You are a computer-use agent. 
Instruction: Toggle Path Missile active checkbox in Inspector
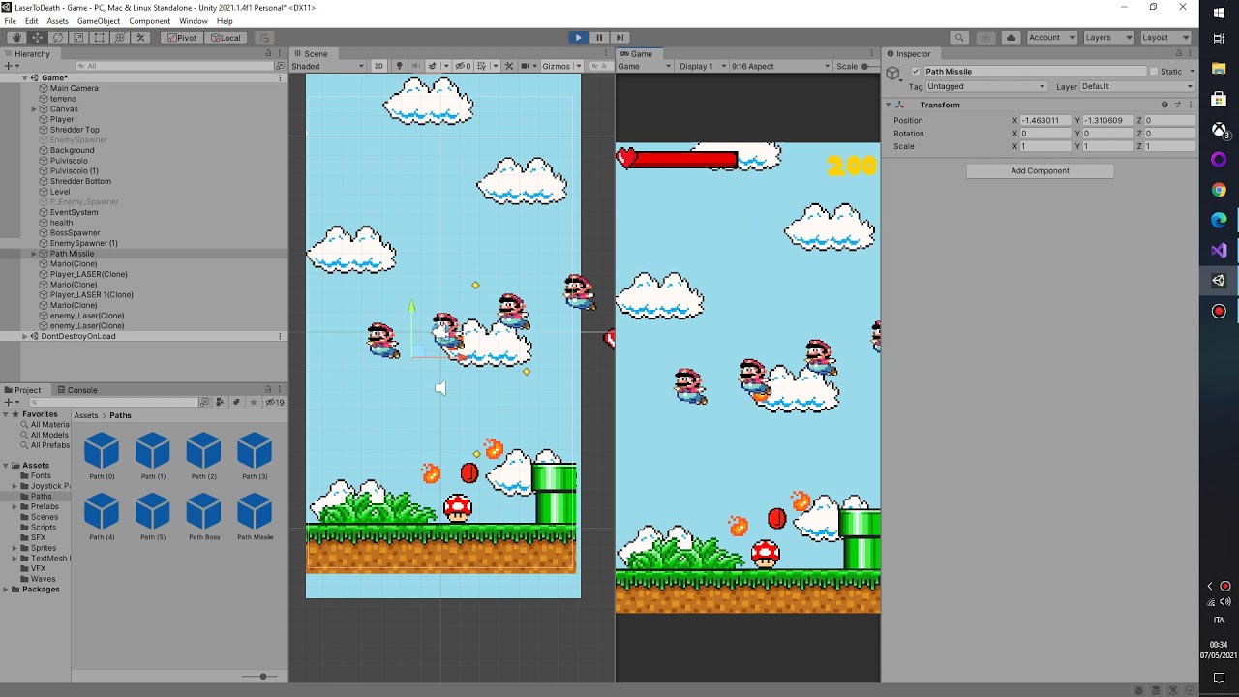(916, 72)
